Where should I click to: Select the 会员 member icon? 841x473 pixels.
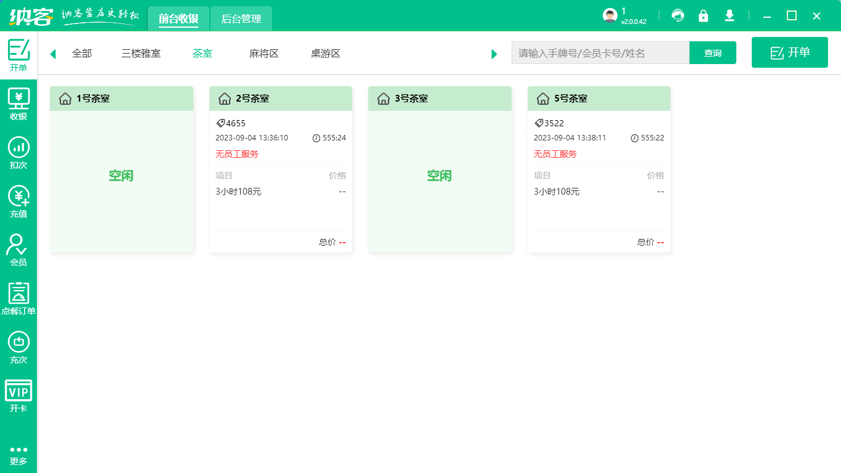[x=18, y=248]
